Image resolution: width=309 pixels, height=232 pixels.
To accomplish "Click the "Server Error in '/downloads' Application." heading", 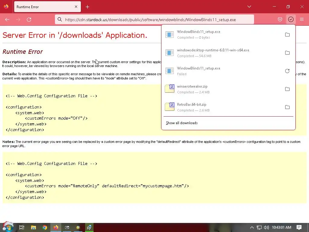I will click(75, 35).
